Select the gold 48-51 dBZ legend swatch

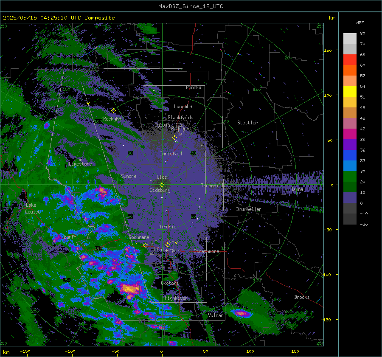pos(350,102)
